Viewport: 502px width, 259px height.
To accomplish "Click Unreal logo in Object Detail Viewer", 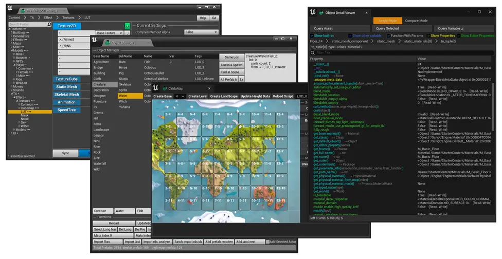I will click(x=312, y=12).
